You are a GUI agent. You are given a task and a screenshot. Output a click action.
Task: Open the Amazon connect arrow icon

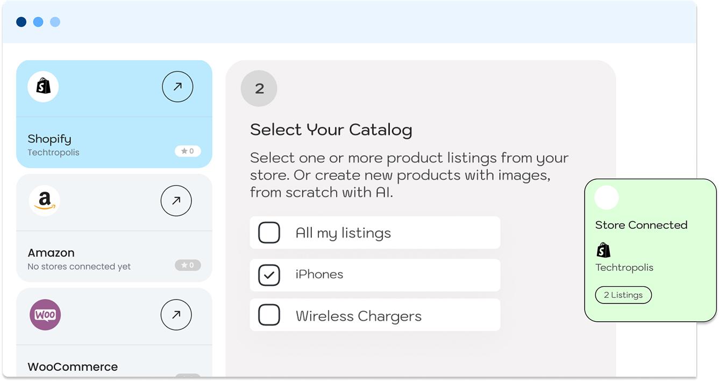176,200
